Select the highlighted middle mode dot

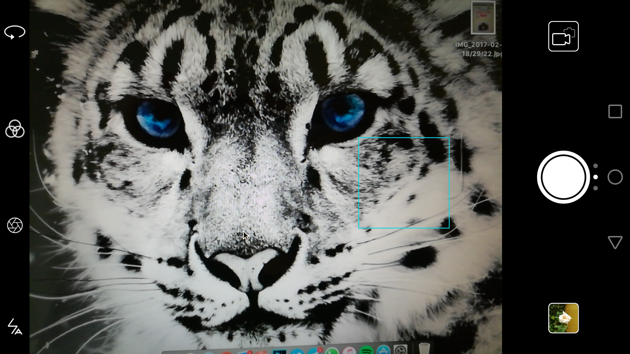596,177
